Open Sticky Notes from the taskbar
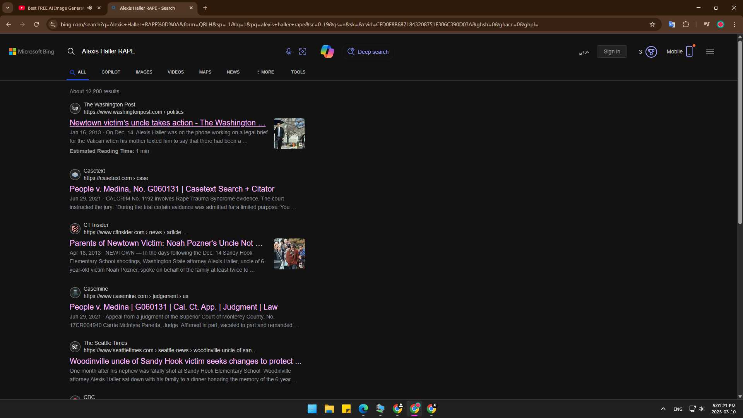 (x=346, y=409)
